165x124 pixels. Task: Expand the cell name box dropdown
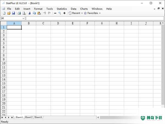pos(23,18)
